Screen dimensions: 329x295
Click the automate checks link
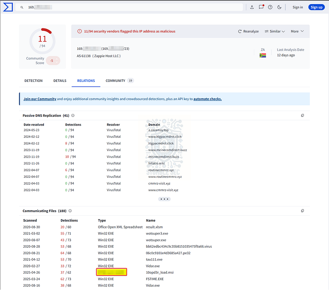[x=208, y=99]
